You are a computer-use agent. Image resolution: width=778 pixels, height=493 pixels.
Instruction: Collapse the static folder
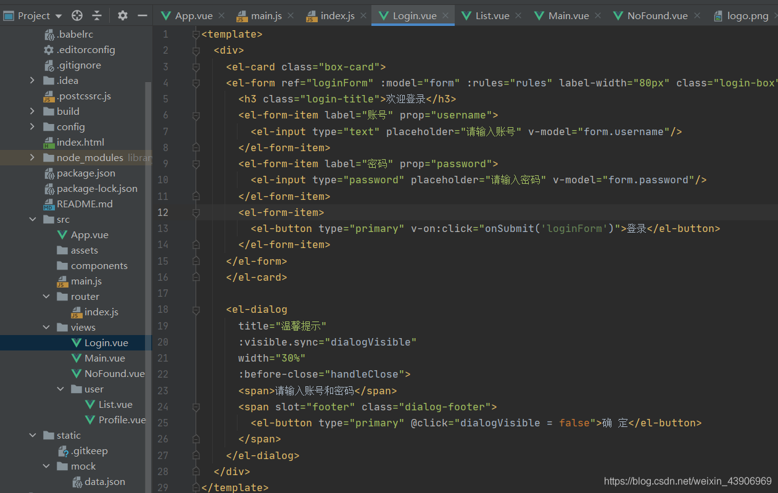tap(32, 435)
